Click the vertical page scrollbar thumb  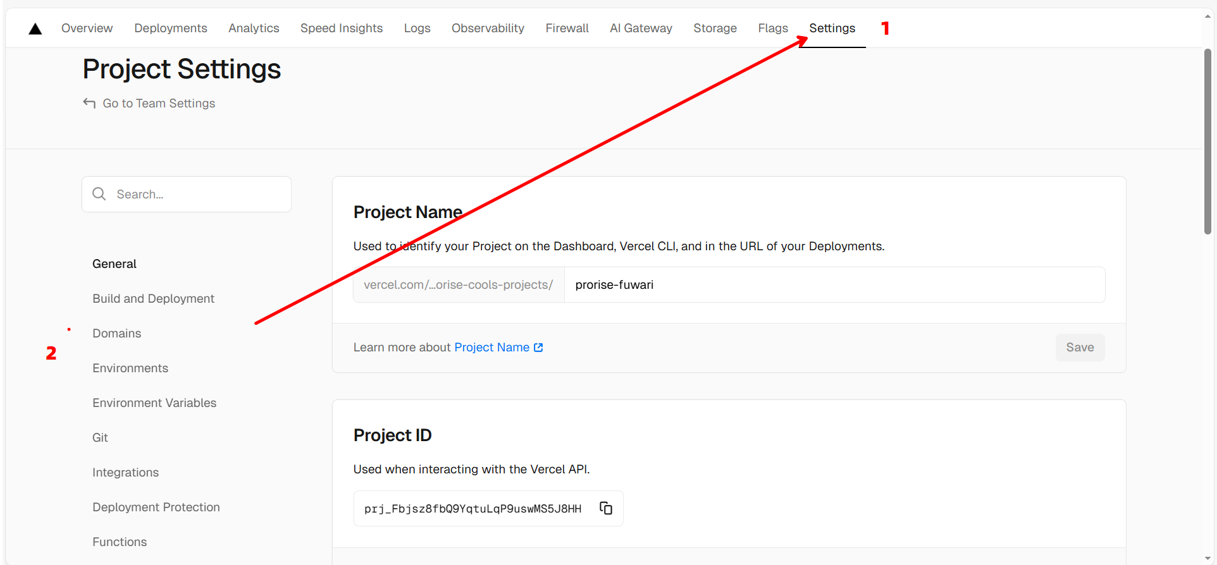pyautogui.click(x=1208, y=142)
